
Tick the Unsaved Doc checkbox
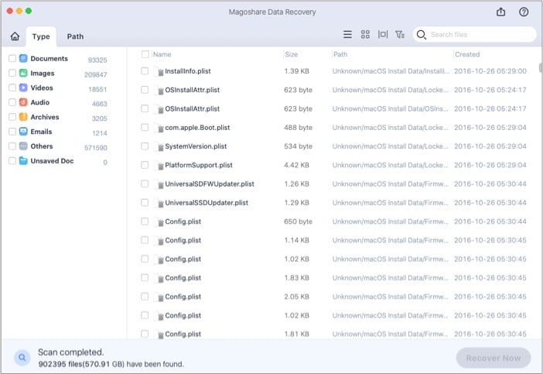12,160
